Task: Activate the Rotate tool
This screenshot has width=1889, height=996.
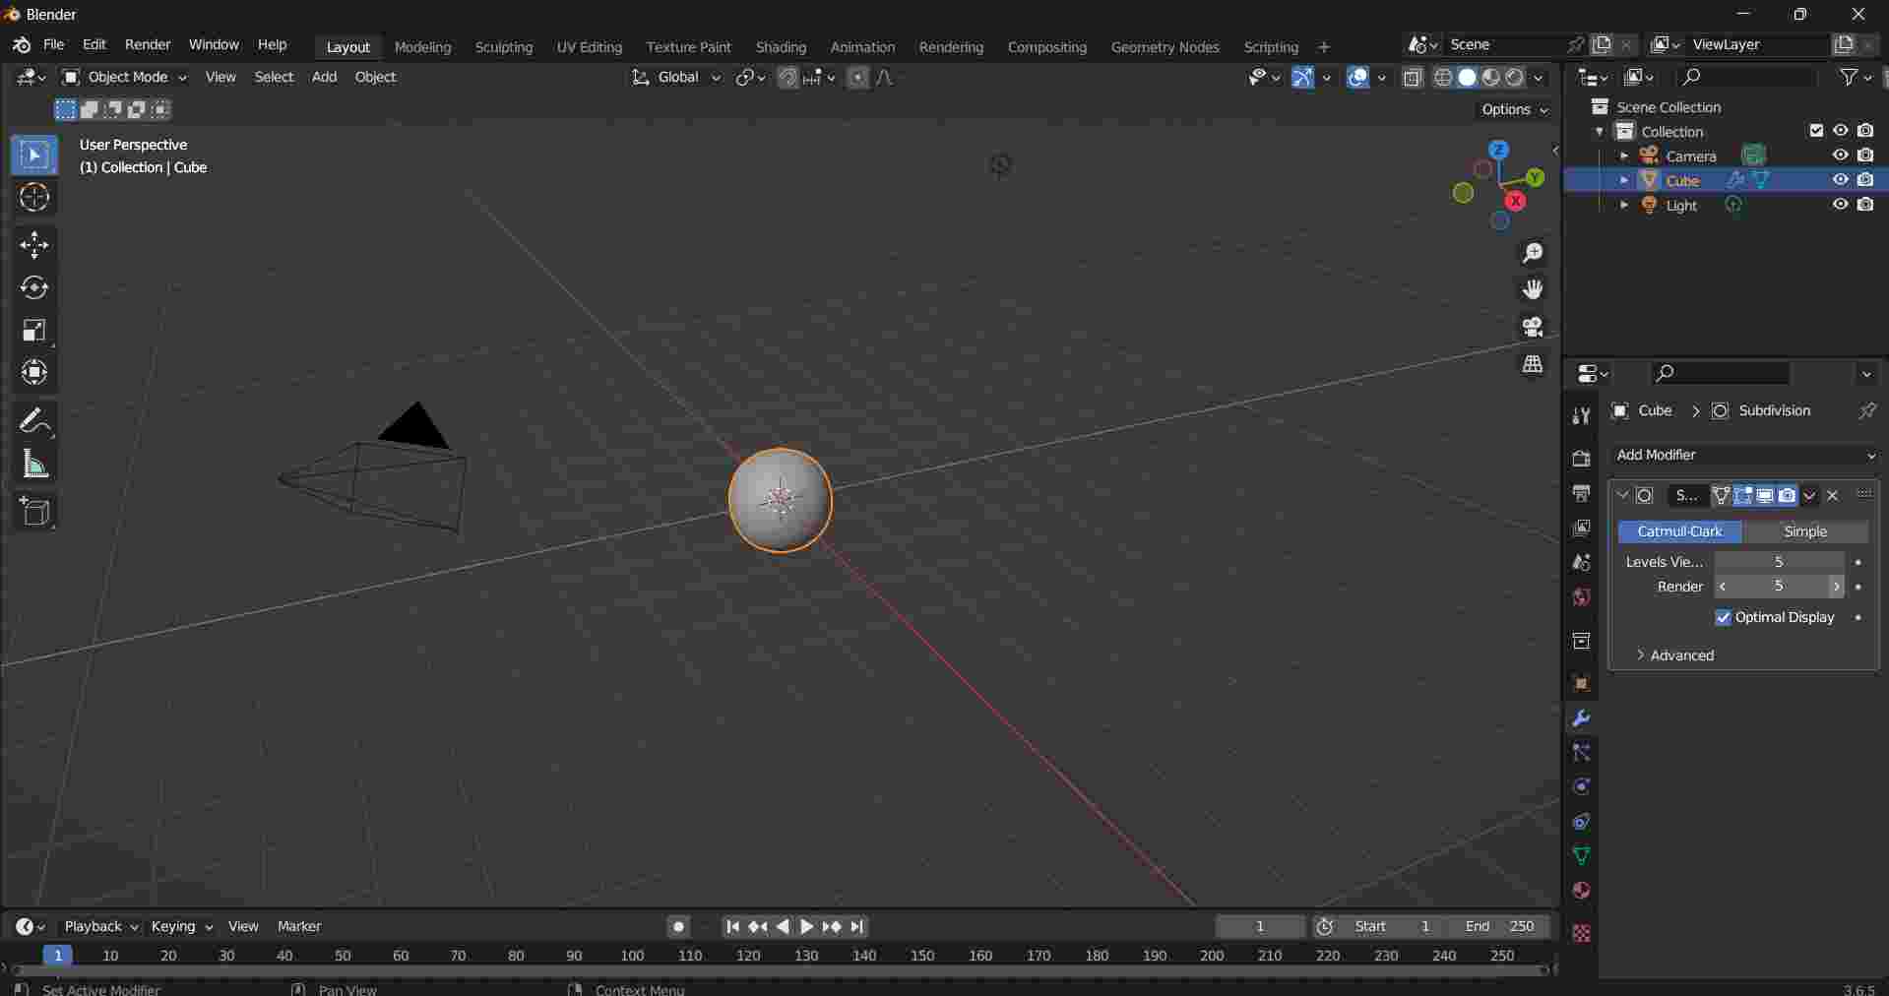Action: (34, 287)
